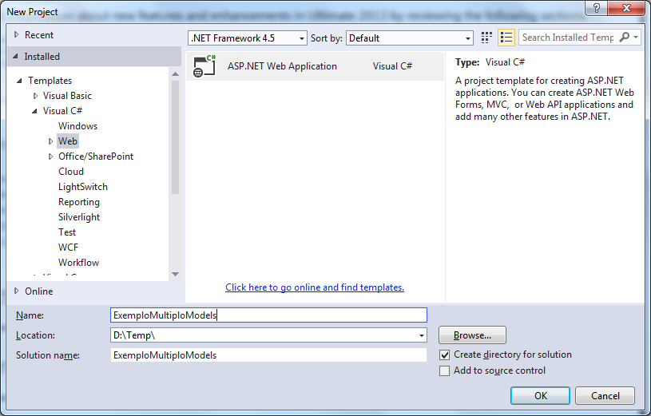Click the Solution name input field
Image resolution: width=651 pixels, height=416 pixels.
click(x=268, y=355)
